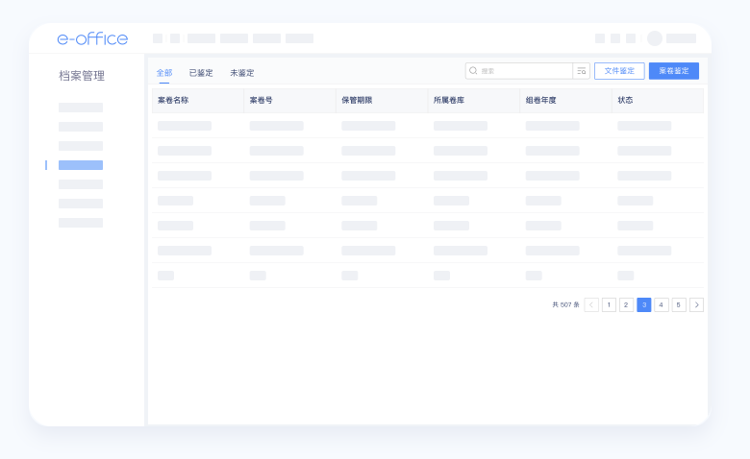Image resolution: width=750 pixels, height=459 pixels.
Task: Go to the previous page arrow
Action: (591, 304)
